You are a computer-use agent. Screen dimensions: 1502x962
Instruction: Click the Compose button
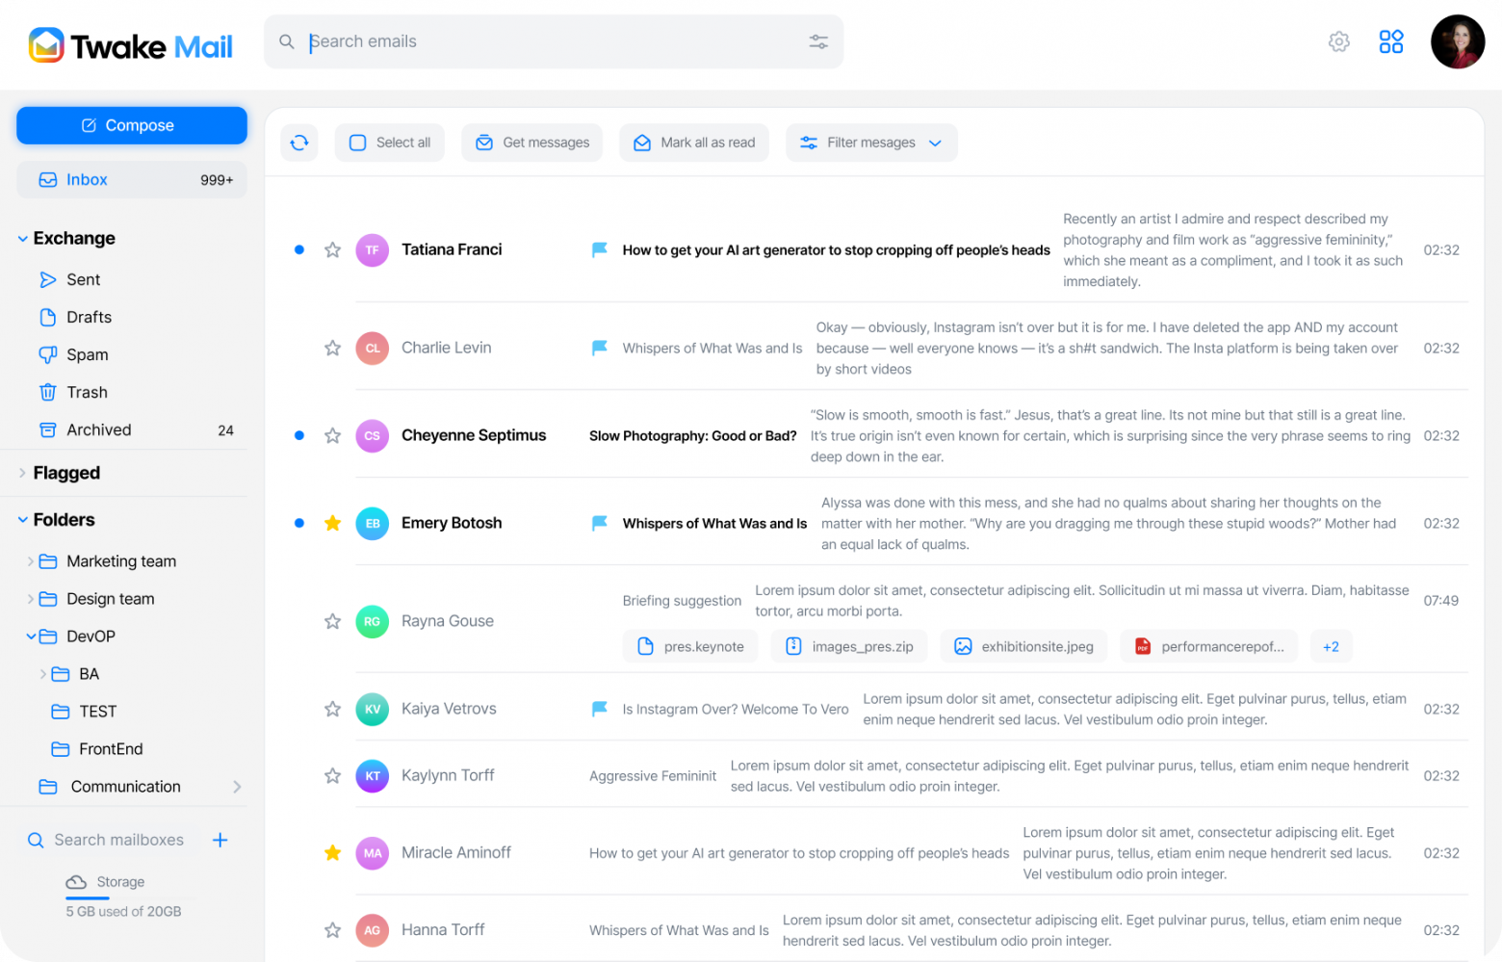click(x=131, y=125)
